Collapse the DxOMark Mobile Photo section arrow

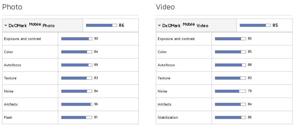click(6, 25)
